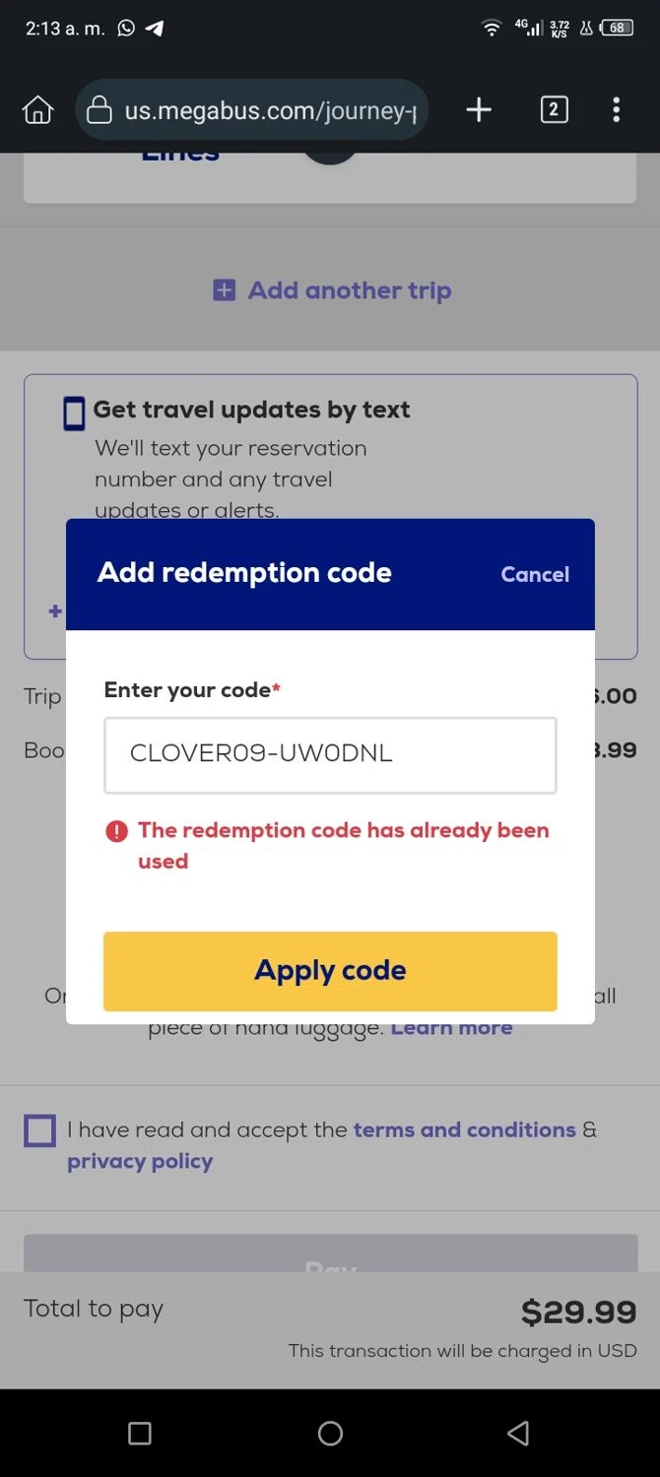
Task: Focus the redemption code input field
Action: point(330,755)
